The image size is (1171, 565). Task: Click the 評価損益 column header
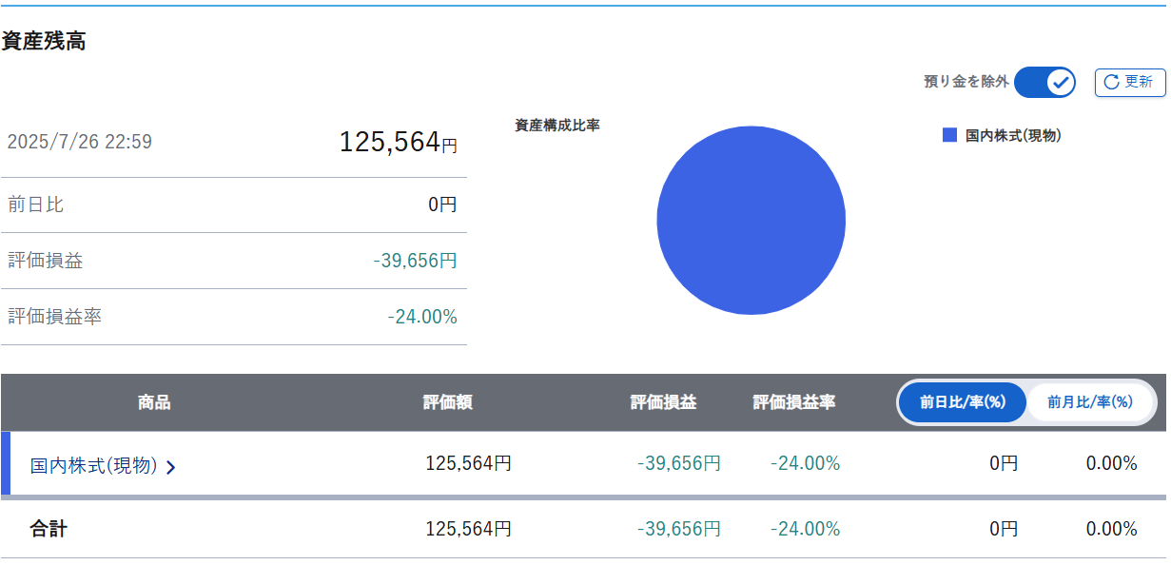(x=664, y=402)
